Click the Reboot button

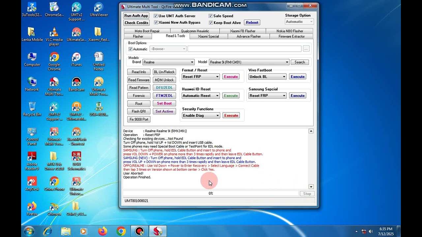[x=252, y=22]
